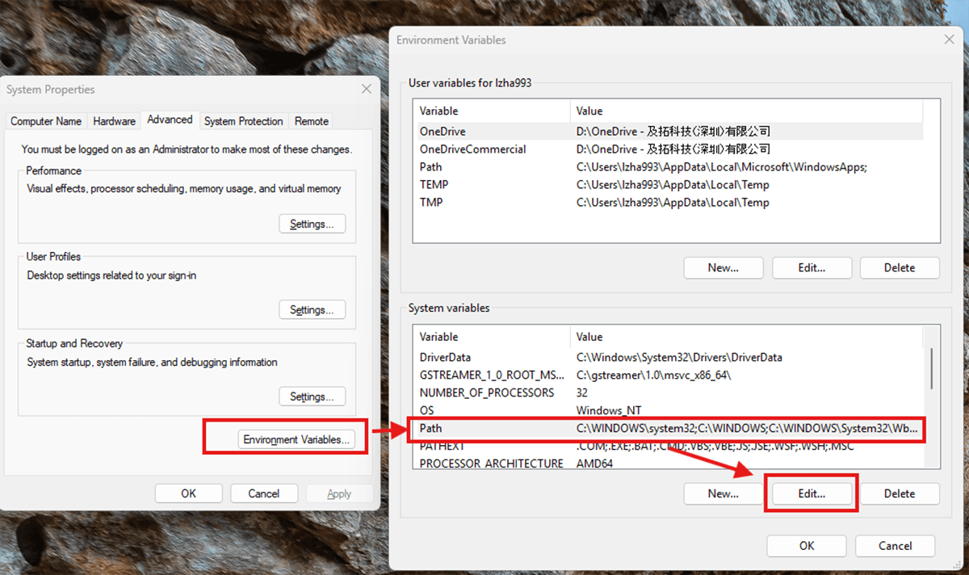Click the System variables list scrollbar
This screenshot has height=575, width=969.
pos(932,368)
